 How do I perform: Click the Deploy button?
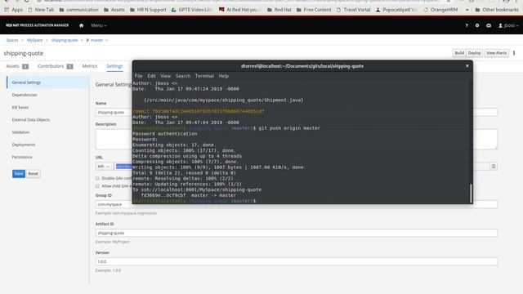point(474,53)
